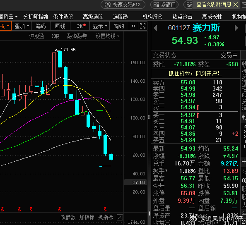Click the last cyan candlestick near 60
The image size is (246, 225).
[x=111, y=157]
